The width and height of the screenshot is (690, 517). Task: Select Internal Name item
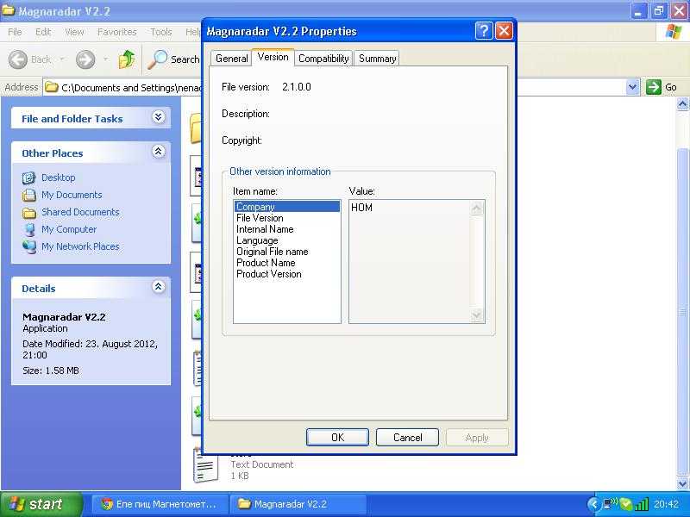point(287,229)
